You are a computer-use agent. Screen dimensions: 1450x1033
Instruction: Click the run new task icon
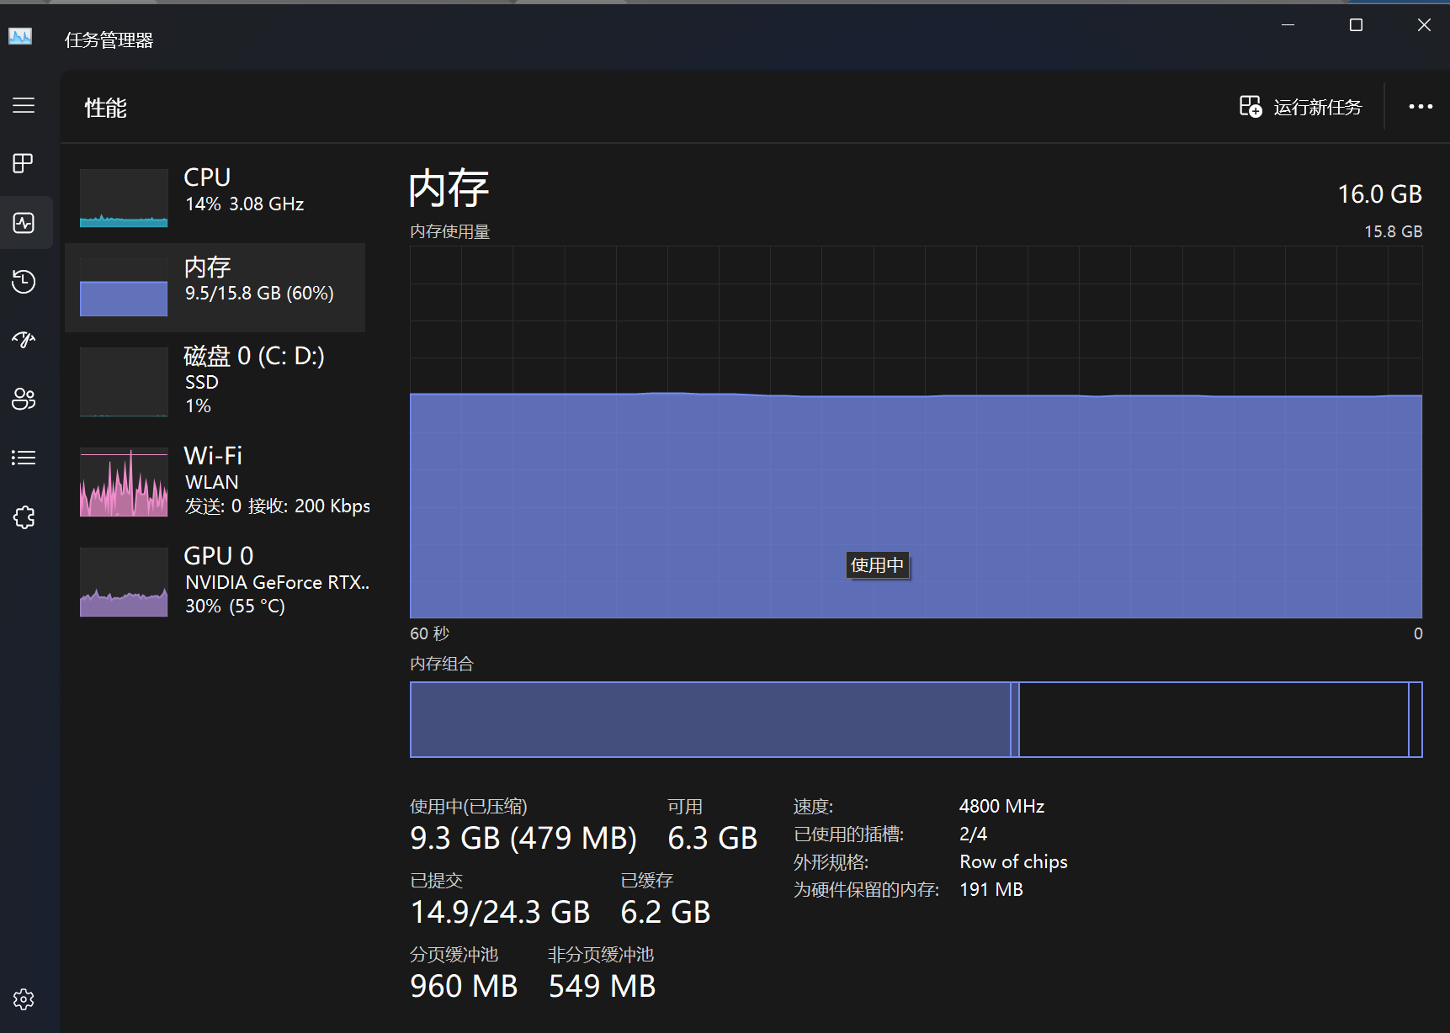pos(1251,107)
